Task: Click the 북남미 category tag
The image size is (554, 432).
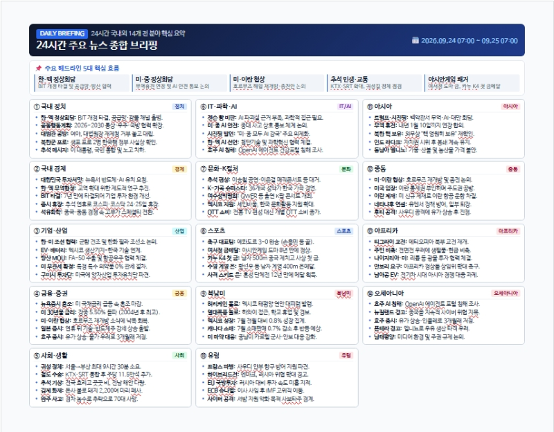Action: click(x=343, y=293)
